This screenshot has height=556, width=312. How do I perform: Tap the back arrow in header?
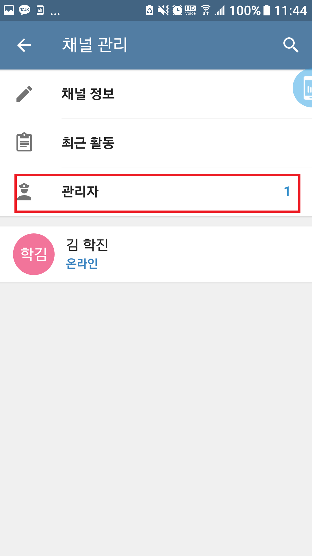pos(24,45)
